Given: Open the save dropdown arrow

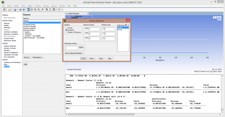Looking at the screenshot, I should [x=17, y=10].
